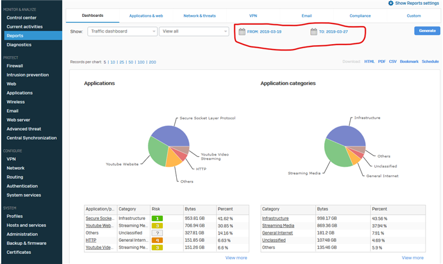Download the report as PDF
The width and height of the screenshot is (443, 264).
(x=381, y=61)
